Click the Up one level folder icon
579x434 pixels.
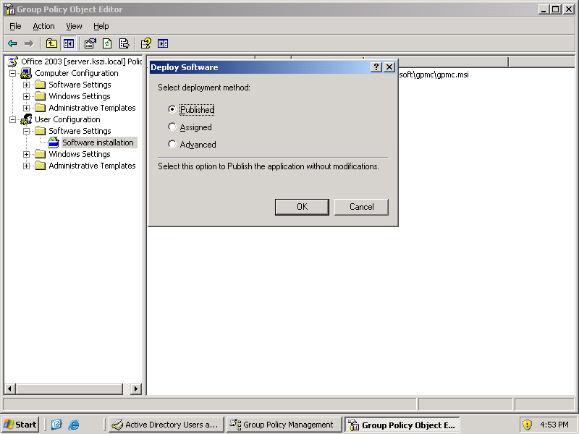51,43
